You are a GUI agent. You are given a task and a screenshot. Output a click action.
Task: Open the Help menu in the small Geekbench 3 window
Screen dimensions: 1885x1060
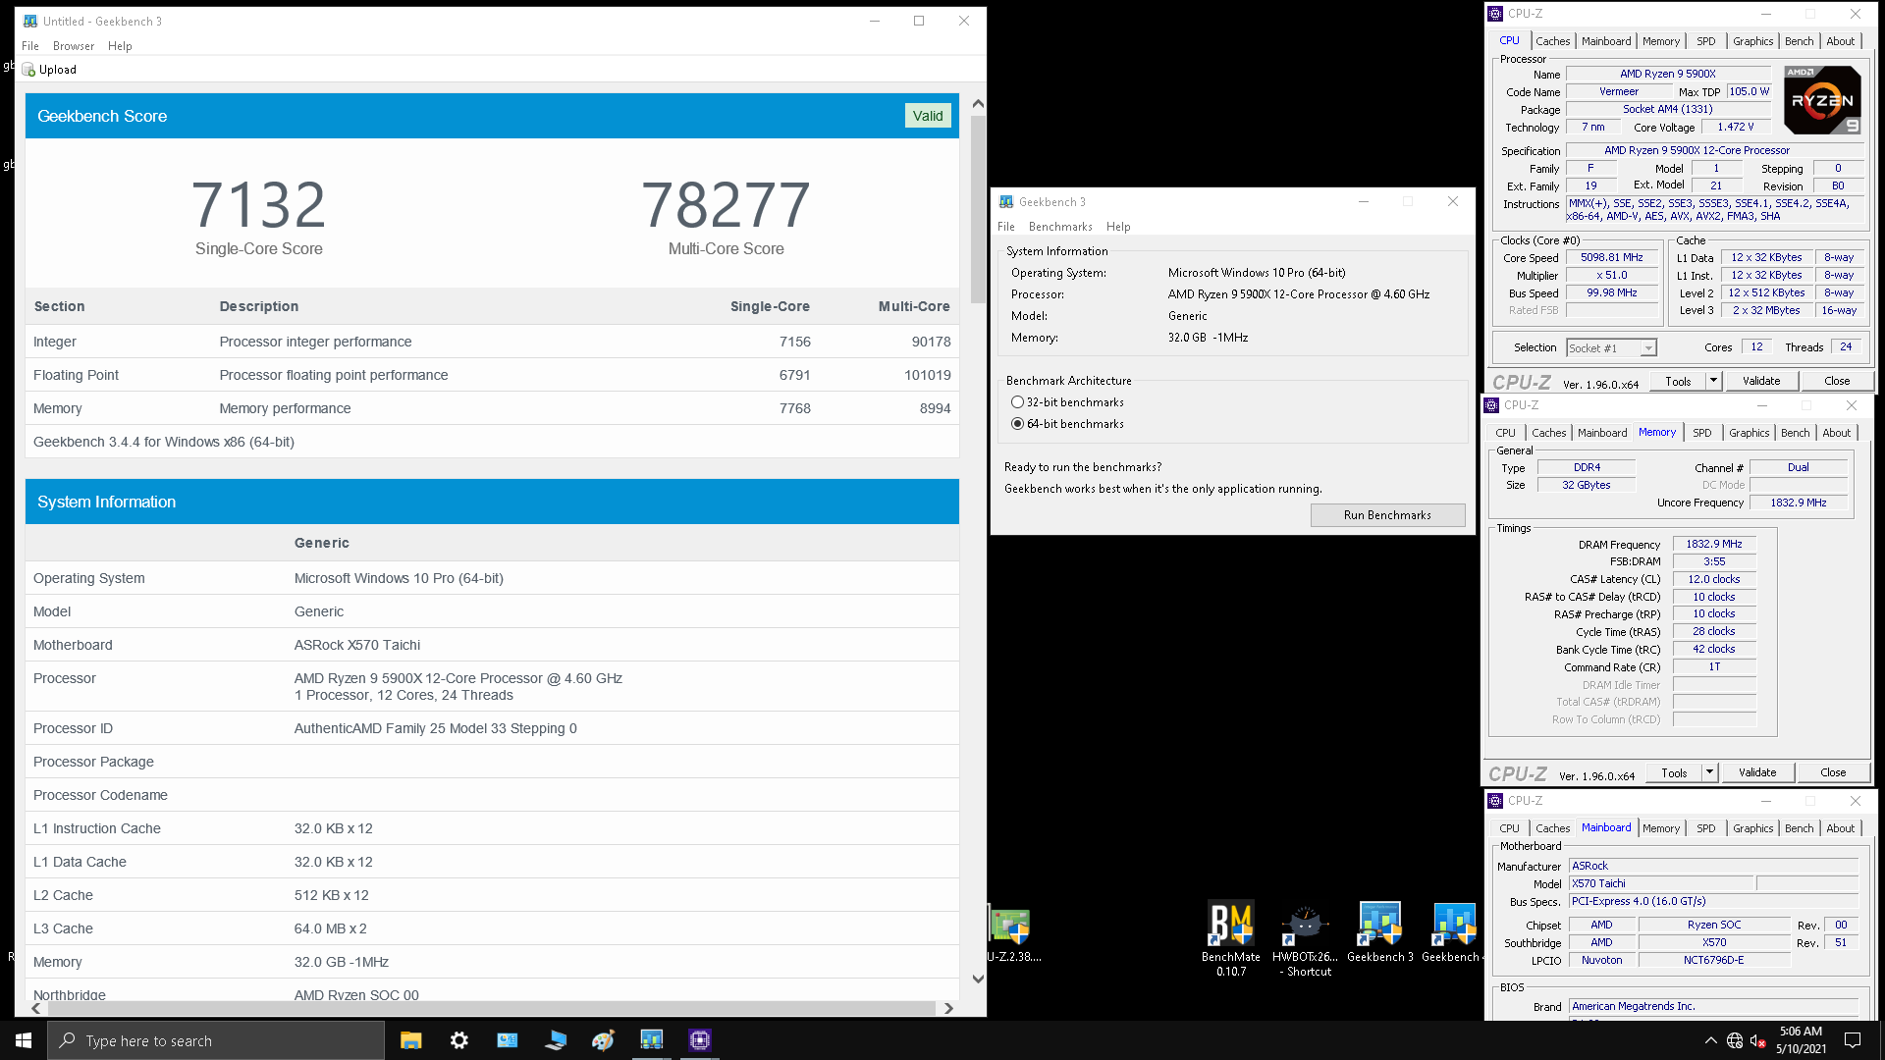click(1118, 227)
